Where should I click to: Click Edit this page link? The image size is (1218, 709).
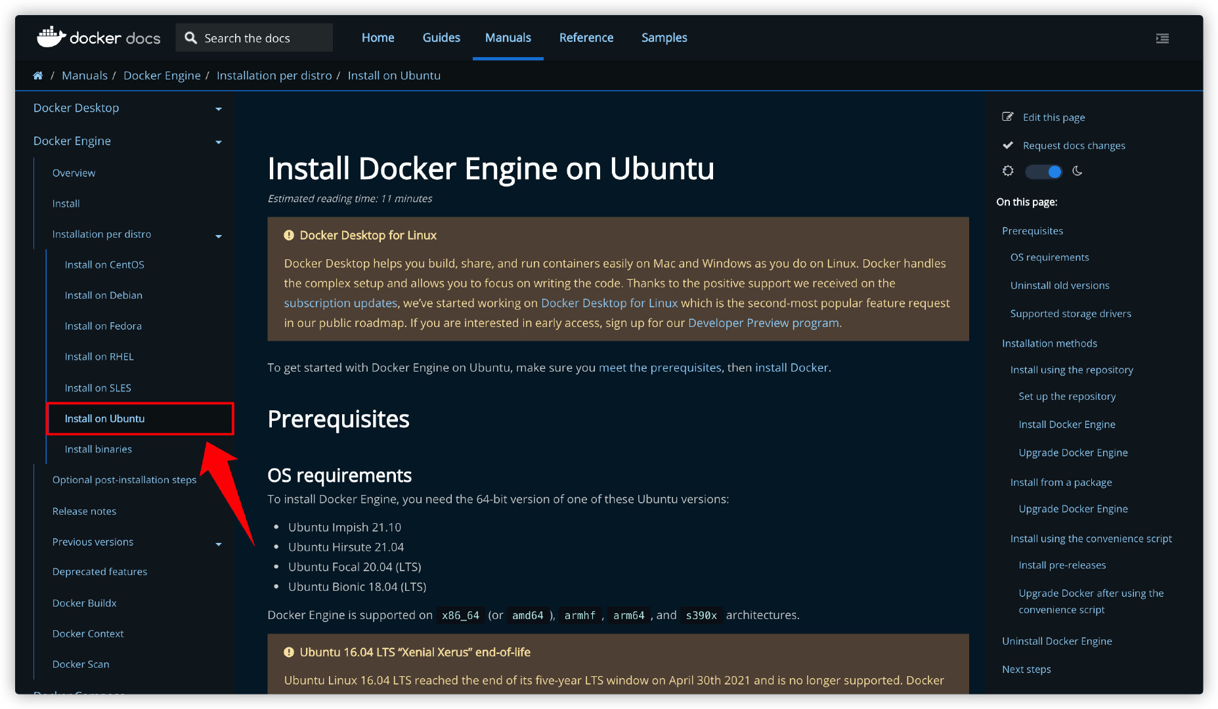[x=1054, y=117]
